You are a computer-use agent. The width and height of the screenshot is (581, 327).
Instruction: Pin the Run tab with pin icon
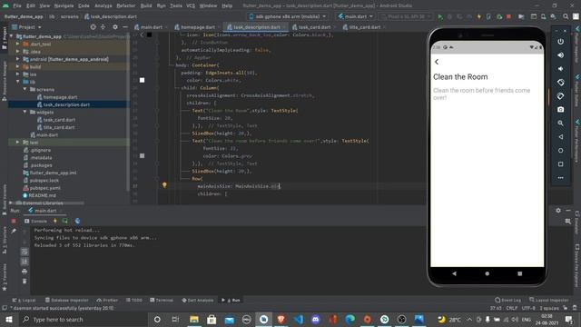(x=14, y=231)
